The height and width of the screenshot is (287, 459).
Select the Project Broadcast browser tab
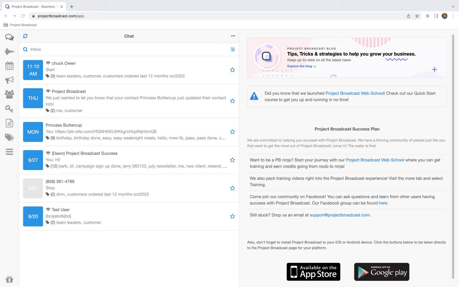(x=34, y=6)
